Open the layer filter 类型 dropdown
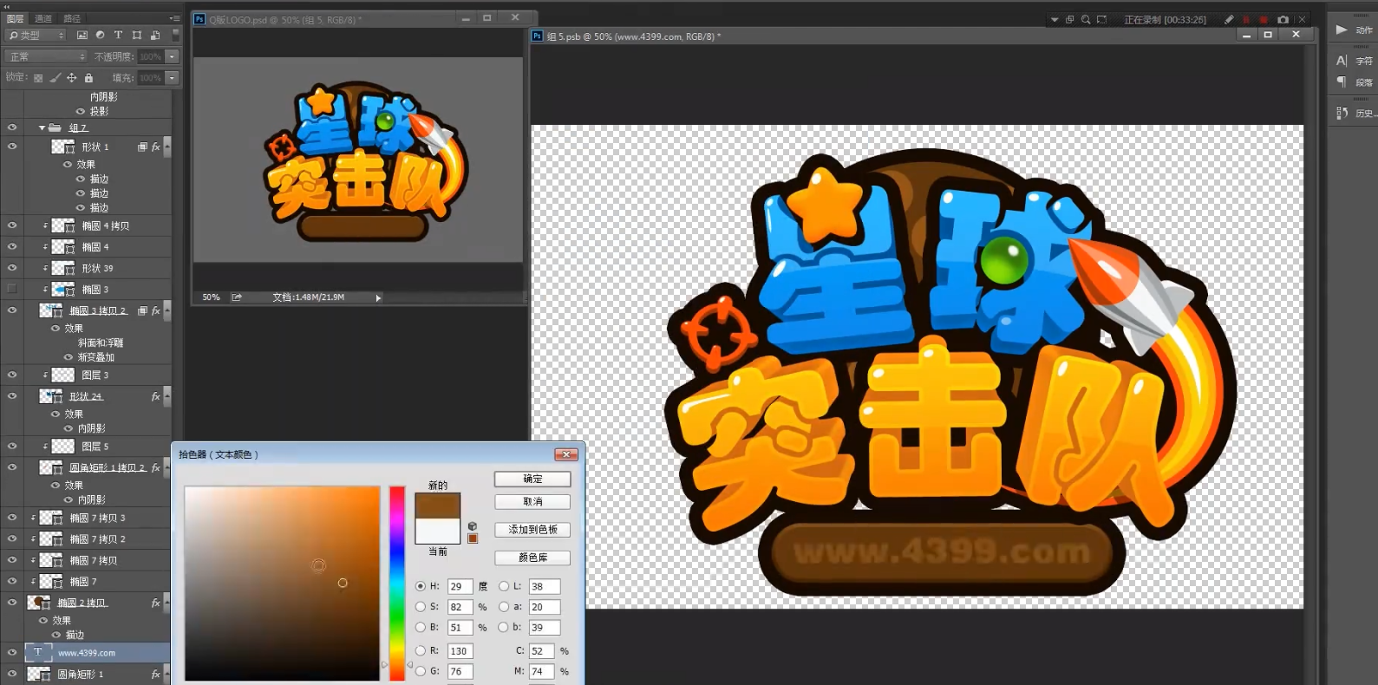 (36, 36)
